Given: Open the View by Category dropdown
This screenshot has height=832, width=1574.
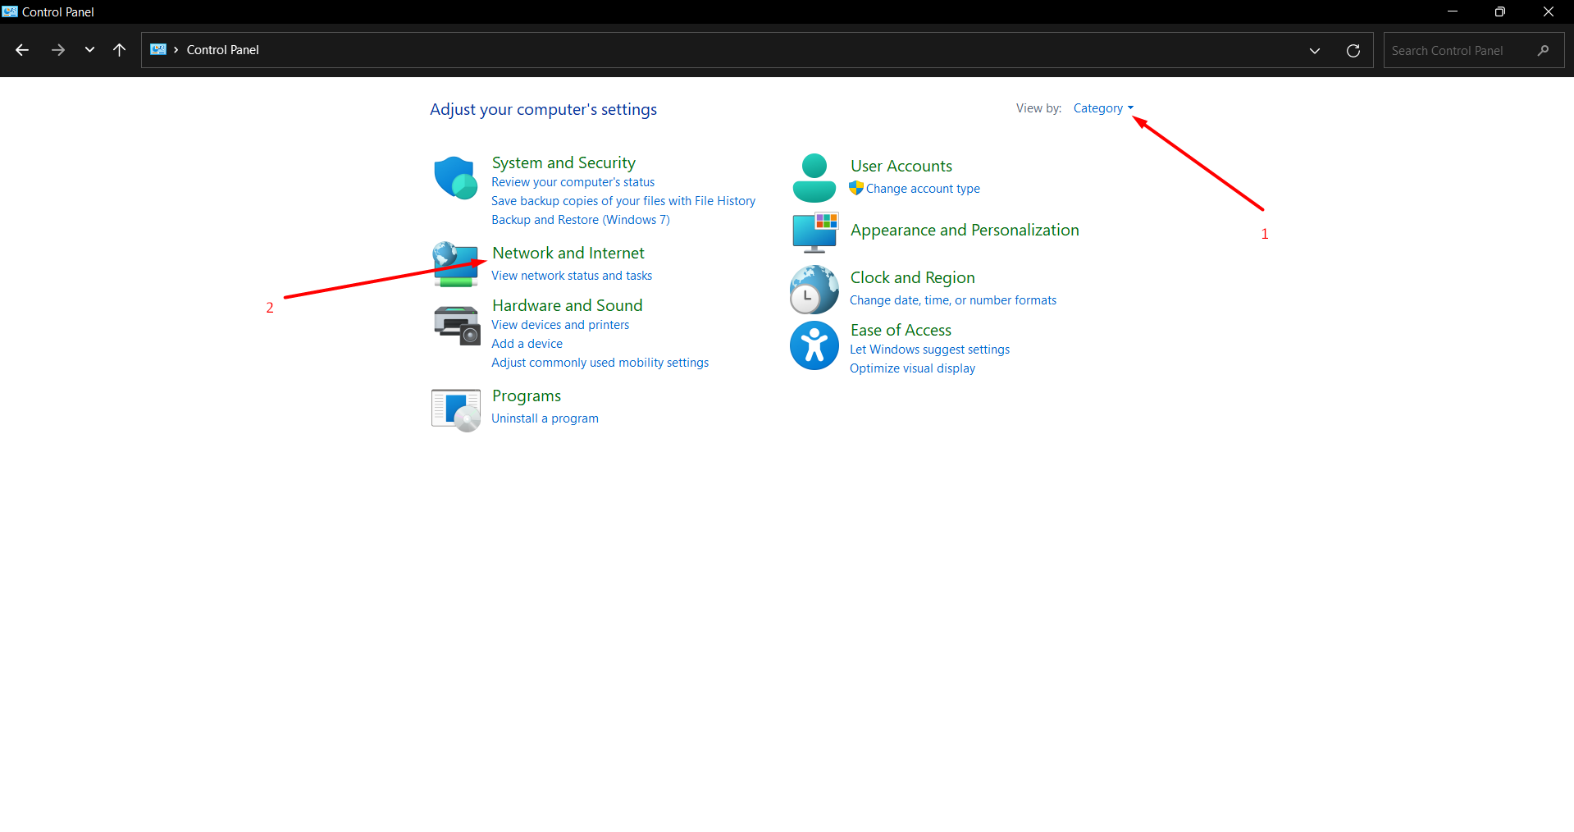Looking at the screenshot, I should (x=1103, y=108).
